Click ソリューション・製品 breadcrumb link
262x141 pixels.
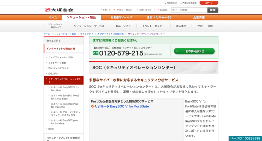coord(65,34)
